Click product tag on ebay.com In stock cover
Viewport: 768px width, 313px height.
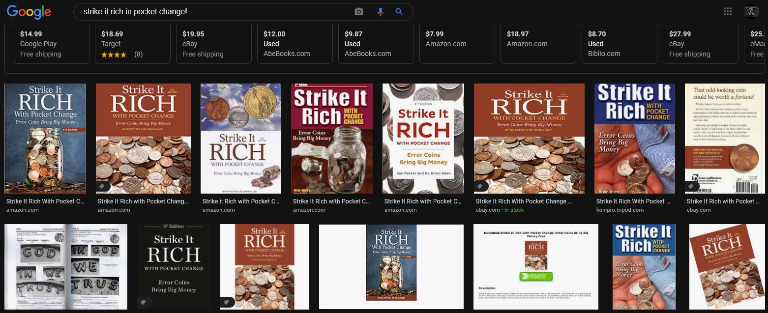tap(481, 186)
